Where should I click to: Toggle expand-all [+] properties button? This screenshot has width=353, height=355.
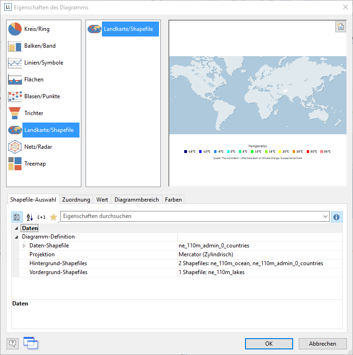(x=42, y=217)
